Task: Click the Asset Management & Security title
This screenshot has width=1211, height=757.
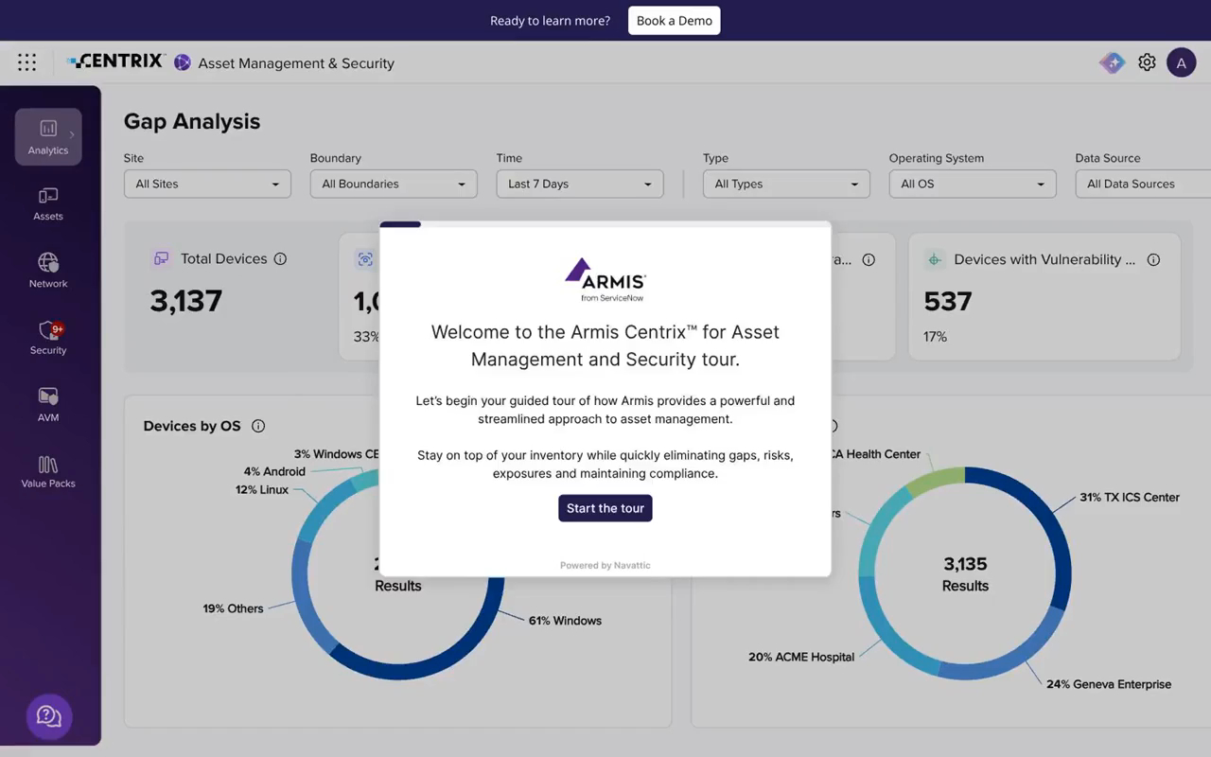Action: (x=296, y=63)
